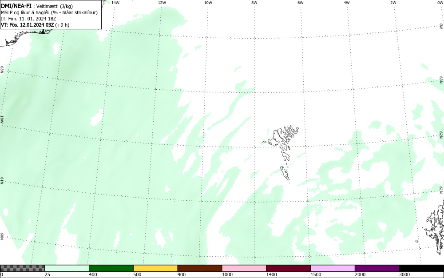The image size is (444, 278).
Task: Click the 2W longitude label
Action: click(393, 3)
